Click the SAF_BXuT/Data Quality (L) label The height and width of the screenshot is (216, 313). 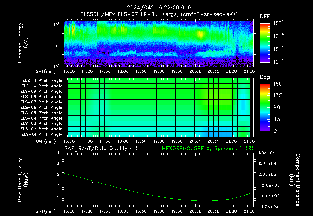[x=101, y=149]
